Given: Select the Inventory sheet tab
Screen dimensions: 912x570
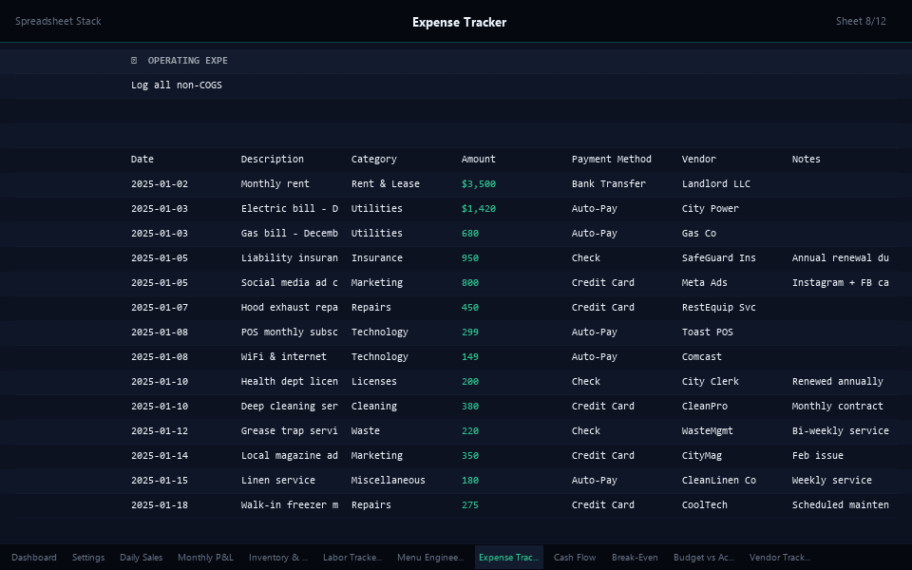Looking at the screenshot, I should tap(277, 558).
